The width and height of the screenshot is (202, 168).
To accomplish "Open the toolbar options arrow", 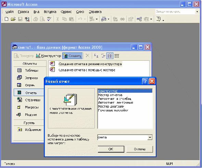I will (163, 20).
